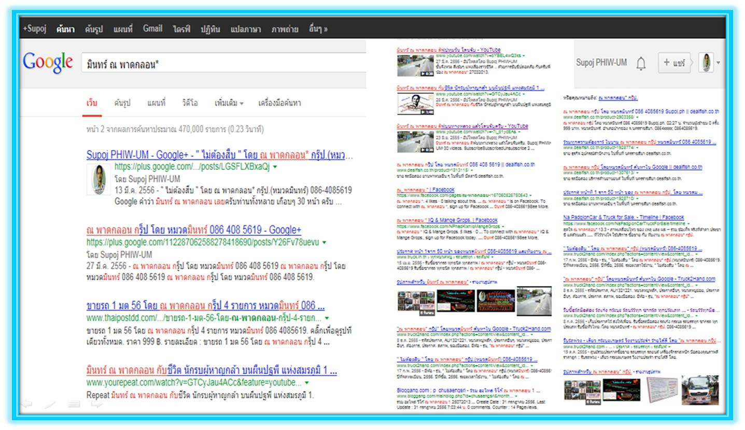This screenshot has width=745, height=430.
Task: Play the first YouTube road video thumbnail
Action: pos(415,66)
